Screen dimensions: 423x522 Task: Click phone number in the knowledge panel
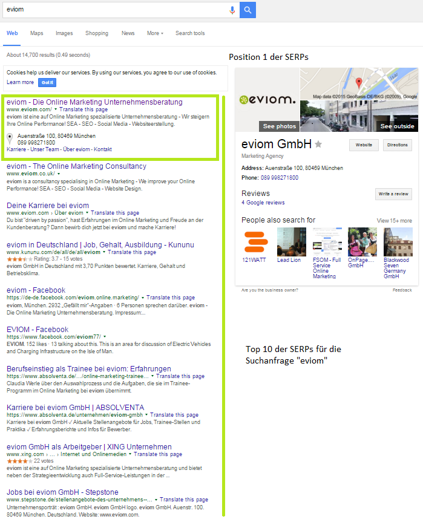click(280, 178)
